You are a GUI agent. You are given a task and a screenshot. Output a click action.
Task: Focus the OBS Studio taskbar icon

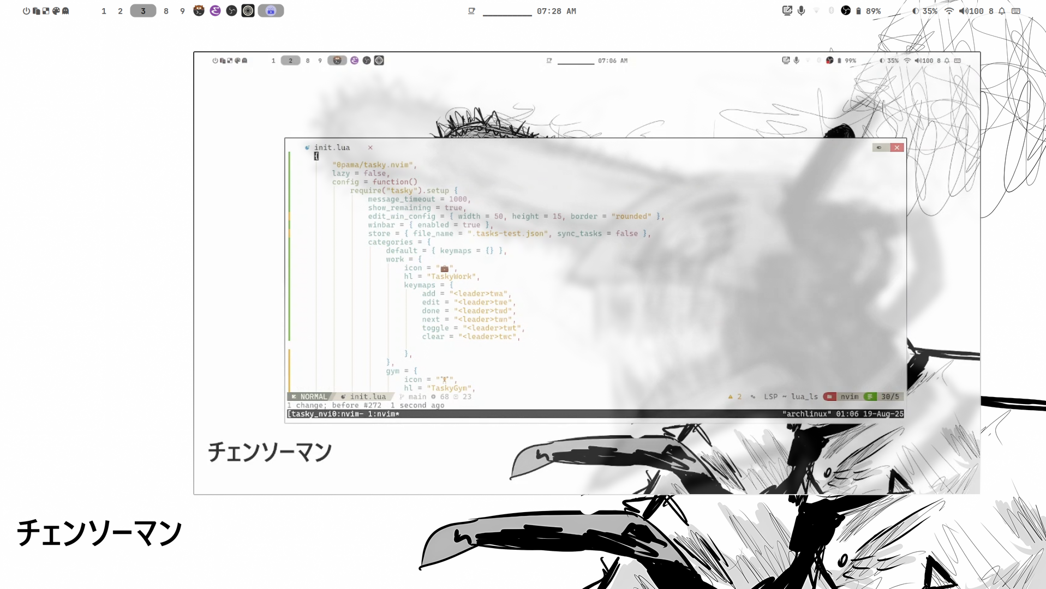[x=231, y=11]
